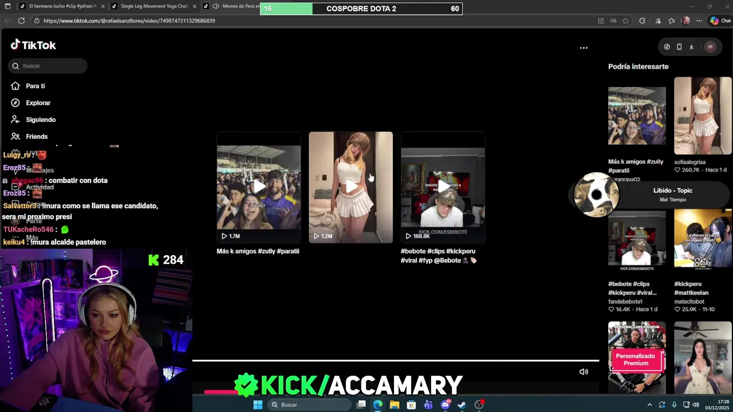Screen dimensions: 733x412
Task: Toggle the video volume speaker icon
Action: [584, 372]
